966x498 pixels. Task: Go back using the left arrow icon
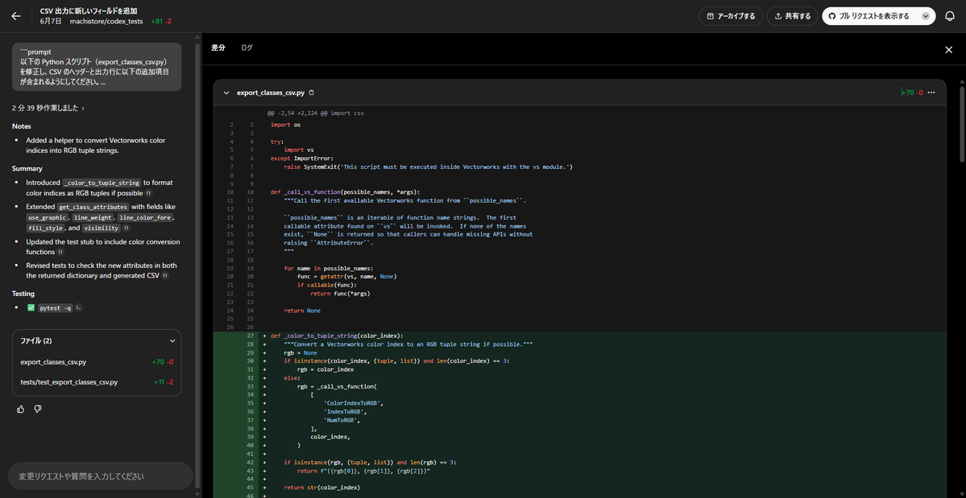click(x=16, y=16)
